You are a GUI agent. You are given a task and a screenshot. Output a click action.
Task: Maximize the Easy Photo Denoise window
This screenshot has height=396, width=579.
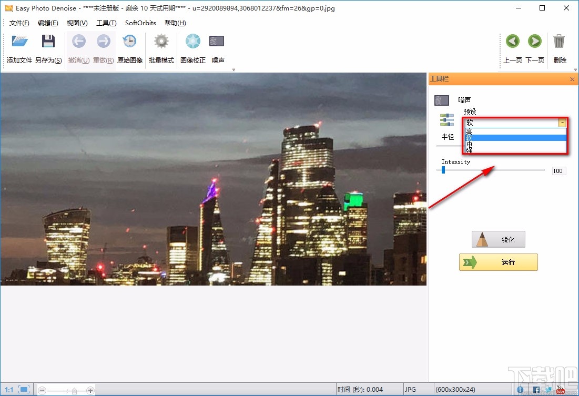click(542, 8)
